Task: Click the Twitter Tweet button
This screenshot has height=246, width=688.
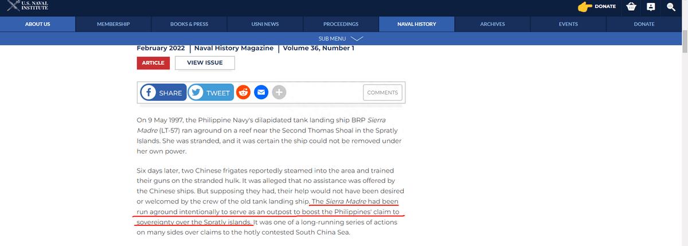Action: click(210, 93)
